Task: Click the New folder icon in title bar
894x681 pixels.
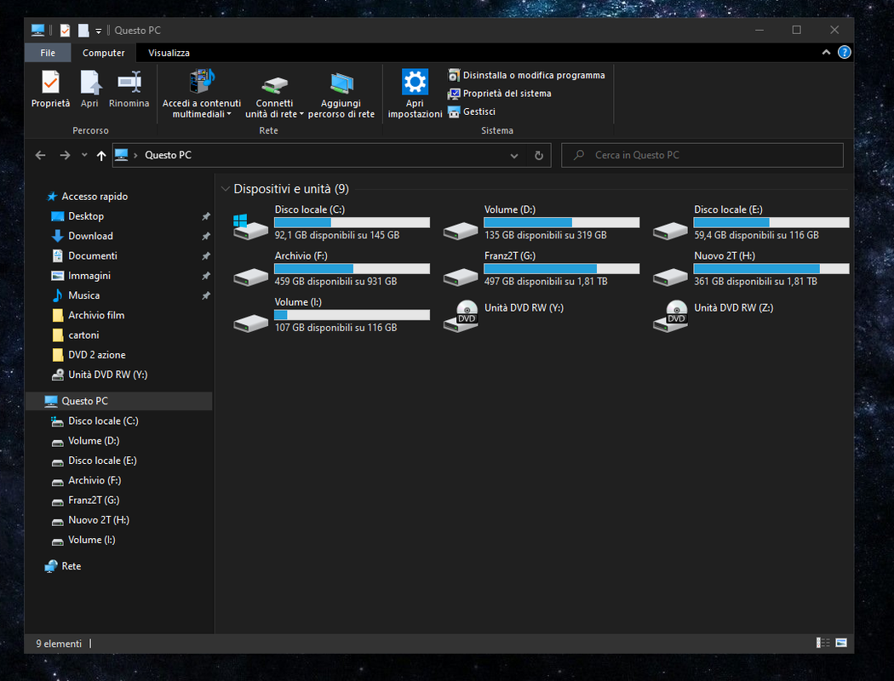Action: [x=83, y=30]
